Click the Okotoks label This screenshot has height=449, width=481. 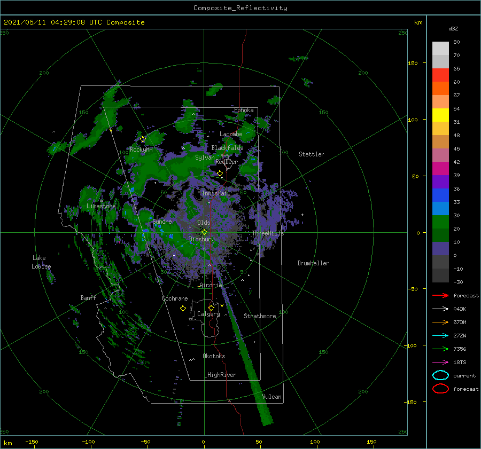click(214, 356)
